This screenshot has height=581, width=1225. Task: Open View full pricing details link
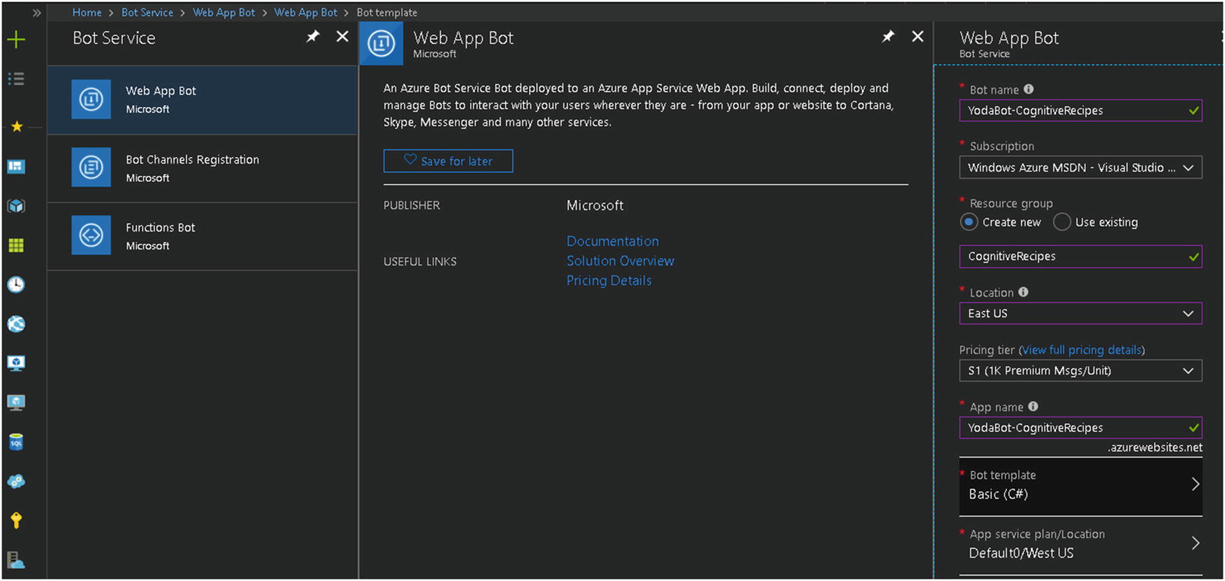point(1082,350)
